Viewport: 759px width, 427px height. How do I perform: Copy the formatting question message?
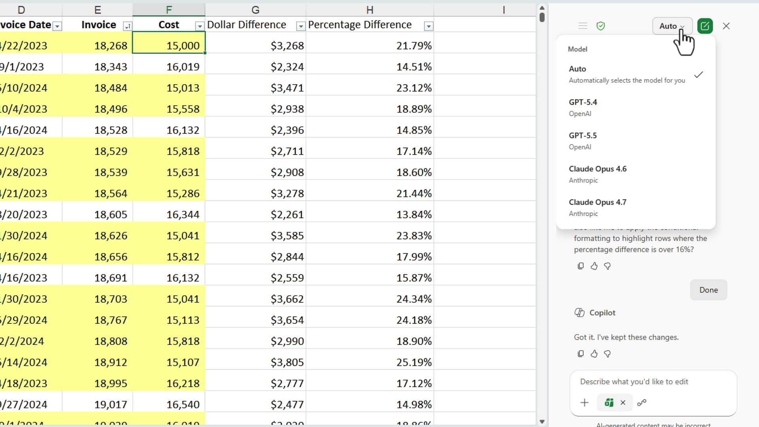[x=581, y=266]
